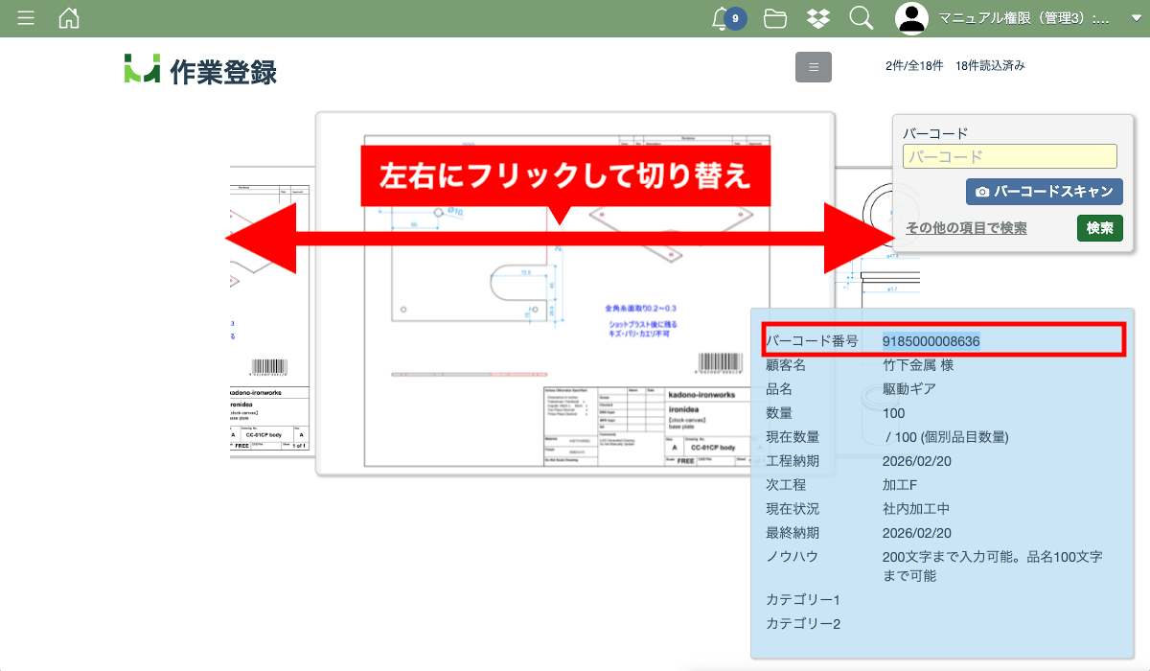This screenshot has width=1150, height=671.
Task: Go to the home screen via house icon
Action: (69, 18)
